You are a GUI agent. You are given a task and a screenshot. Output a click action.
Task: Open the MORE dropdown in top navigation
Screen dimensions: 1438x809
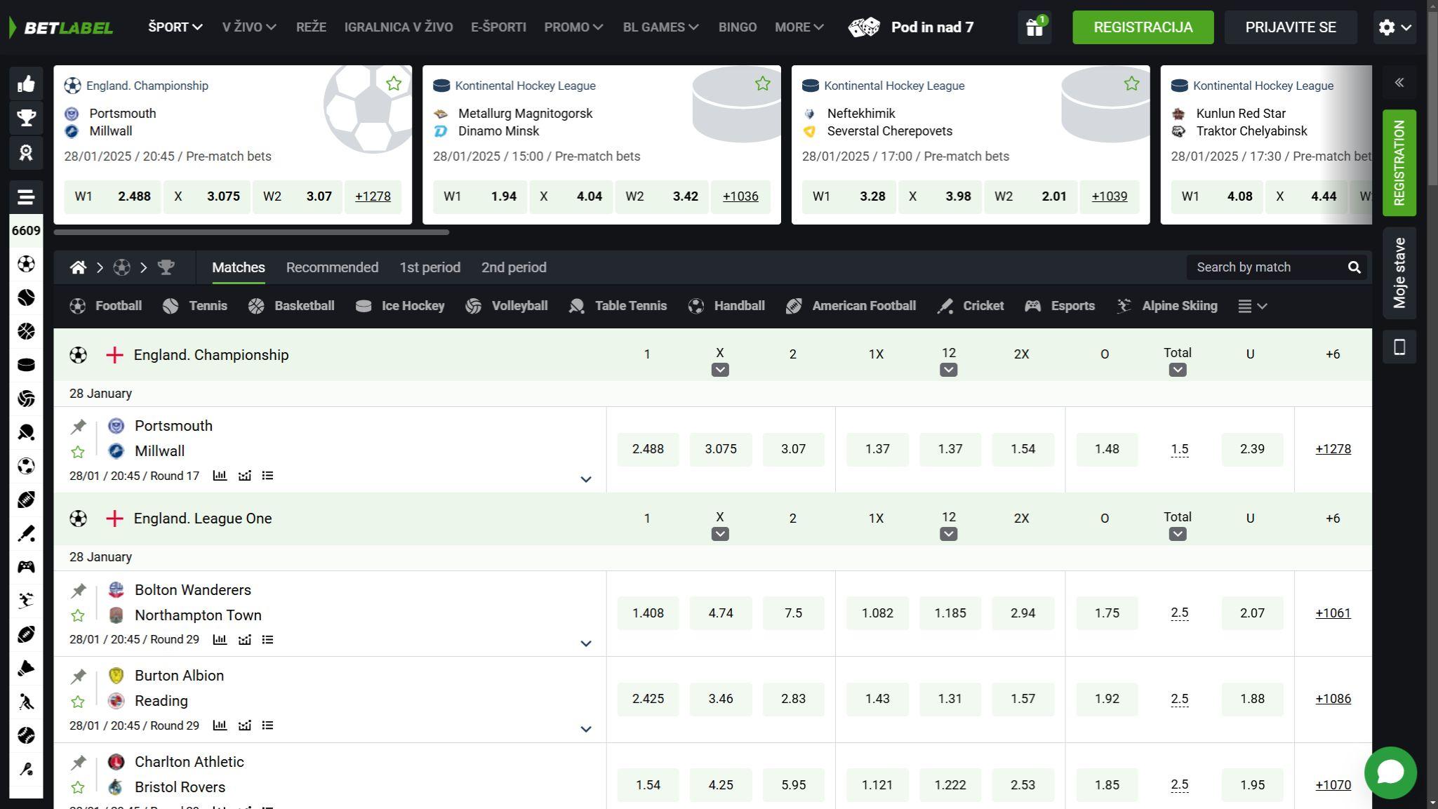[x=799, y=27]
